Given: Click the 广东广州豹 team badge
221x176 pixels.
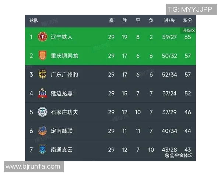Looking at the screenshot, I should coord(43,74).
